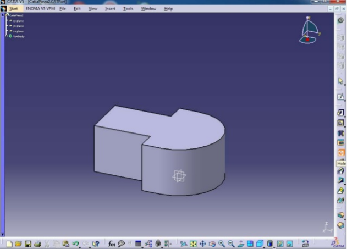The height and width of the screenshot is (249, 347).
Task: Click the Zoom Out magnifier icon
Action: [x=232, y=244]
